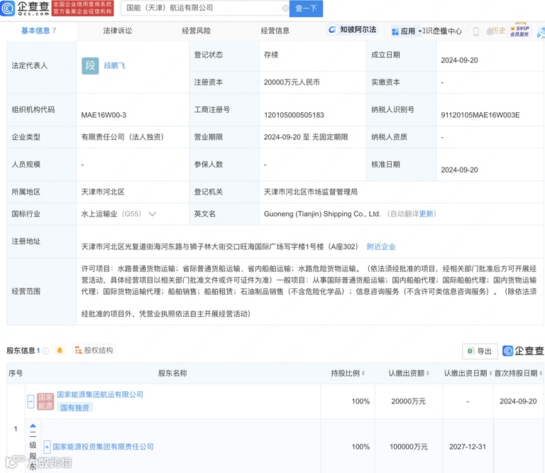Clear the search box with the X icon

(x=285, y=8)
